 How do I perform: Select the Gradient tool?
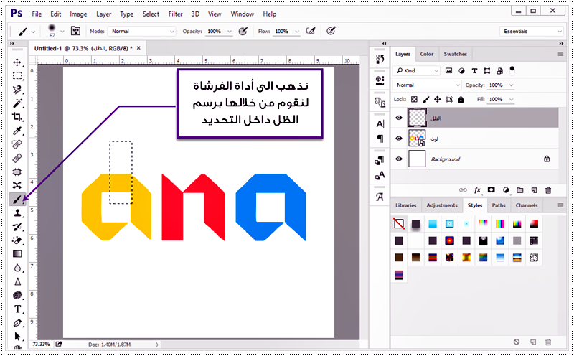pos(17,254)
